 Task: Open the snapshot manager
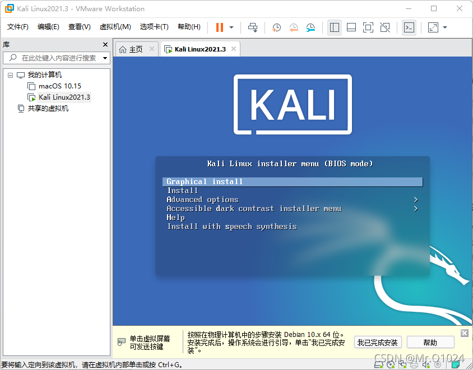pos(310,27)
